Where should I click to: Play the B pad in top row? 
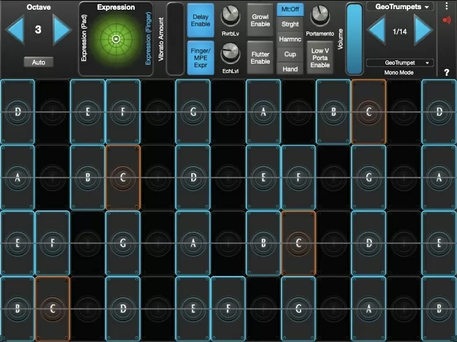pyautogui.click(x=334, y=112)
